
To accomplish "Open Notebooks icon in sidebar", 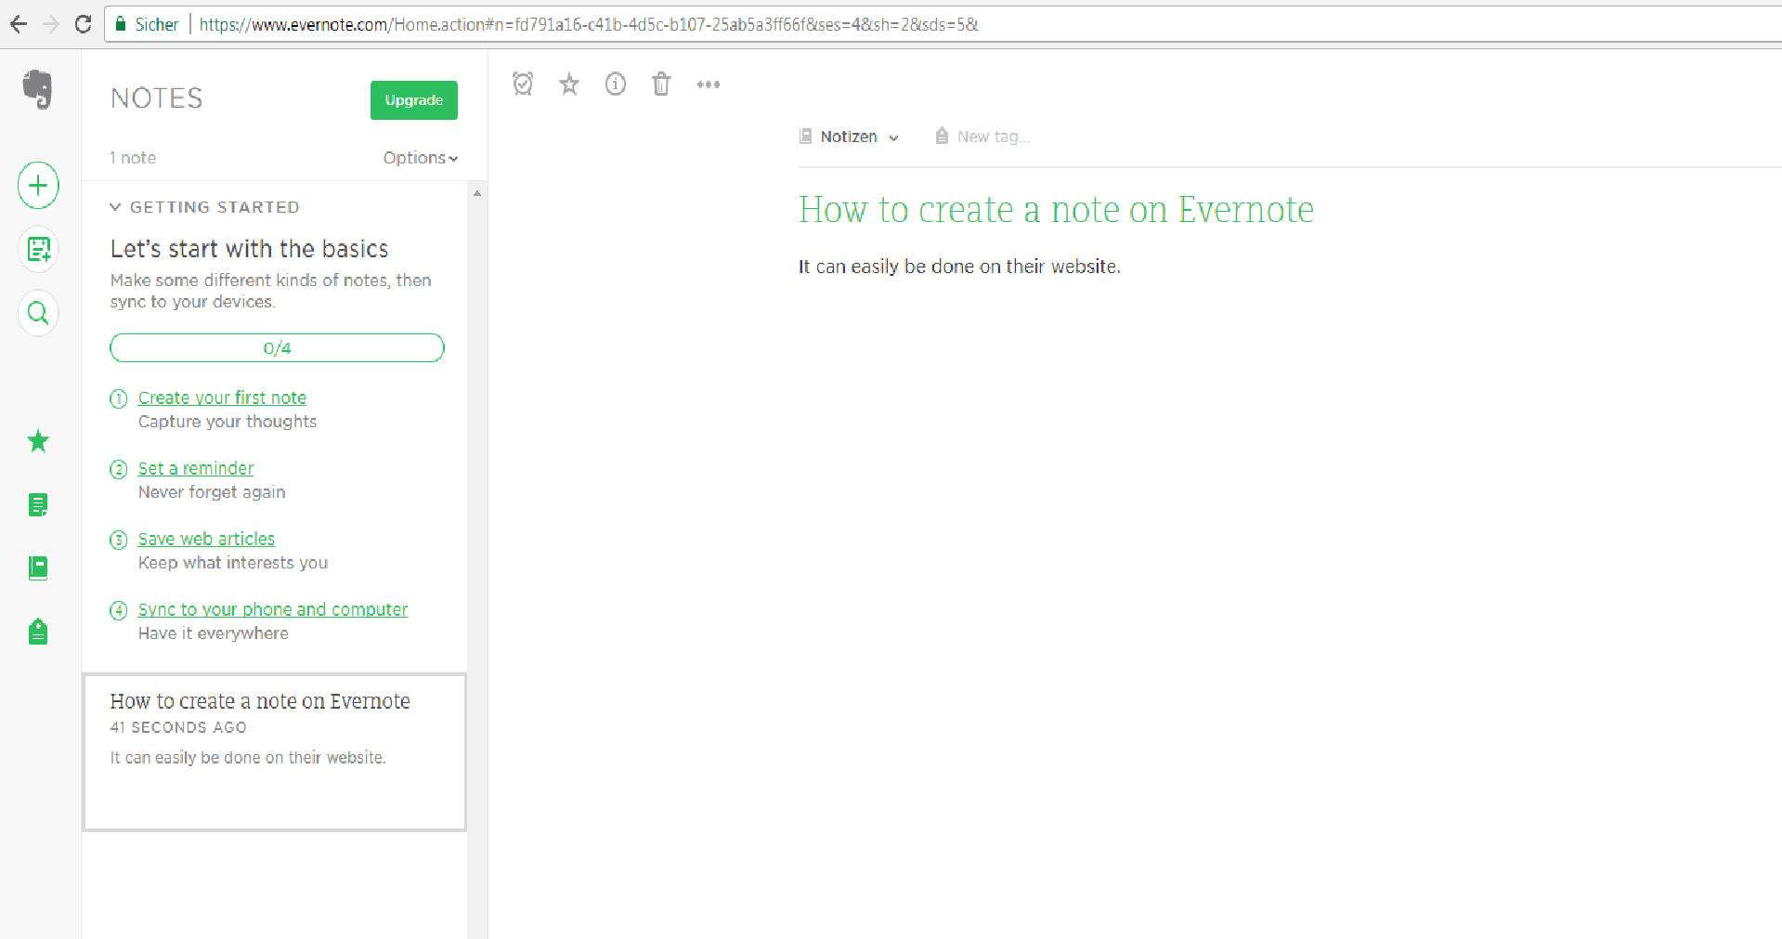I will pos(38,567).
